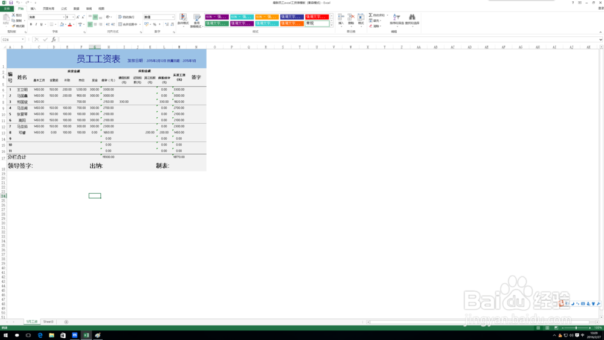Click the Page Layout view button in status bar
The width and height of the screenshot is (604, 340).
coord(547,328)
